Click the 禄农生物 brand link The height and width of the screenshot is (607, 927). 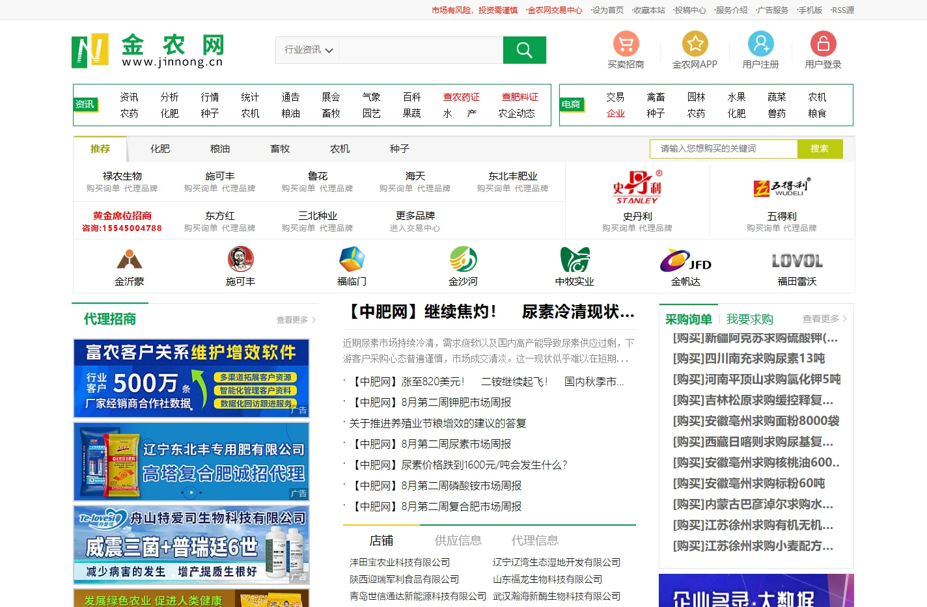[122, 176]
